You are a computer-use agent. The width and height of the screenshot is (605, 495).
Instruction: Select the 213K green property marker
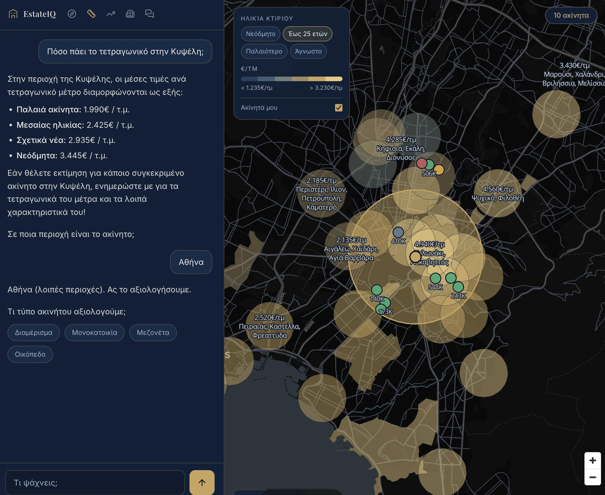458,287
